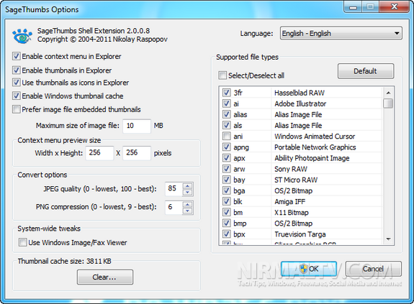Click file type list scroll down arrow
This screenshot has width=414, height=304.
point(388,239)
